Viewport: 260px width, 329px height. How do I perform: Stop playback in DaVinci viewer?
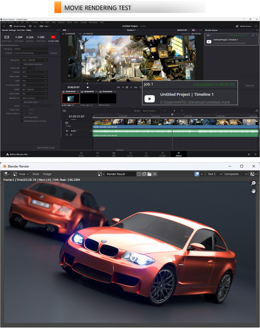click(127, 87)
